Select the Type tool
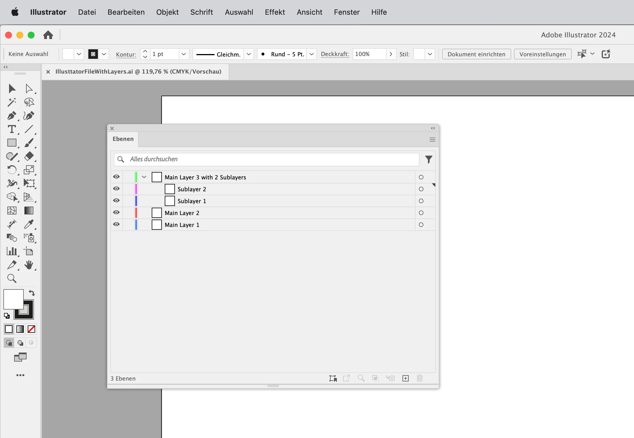The height and width of the screenshot is (438, 634). tap(12, 129)
